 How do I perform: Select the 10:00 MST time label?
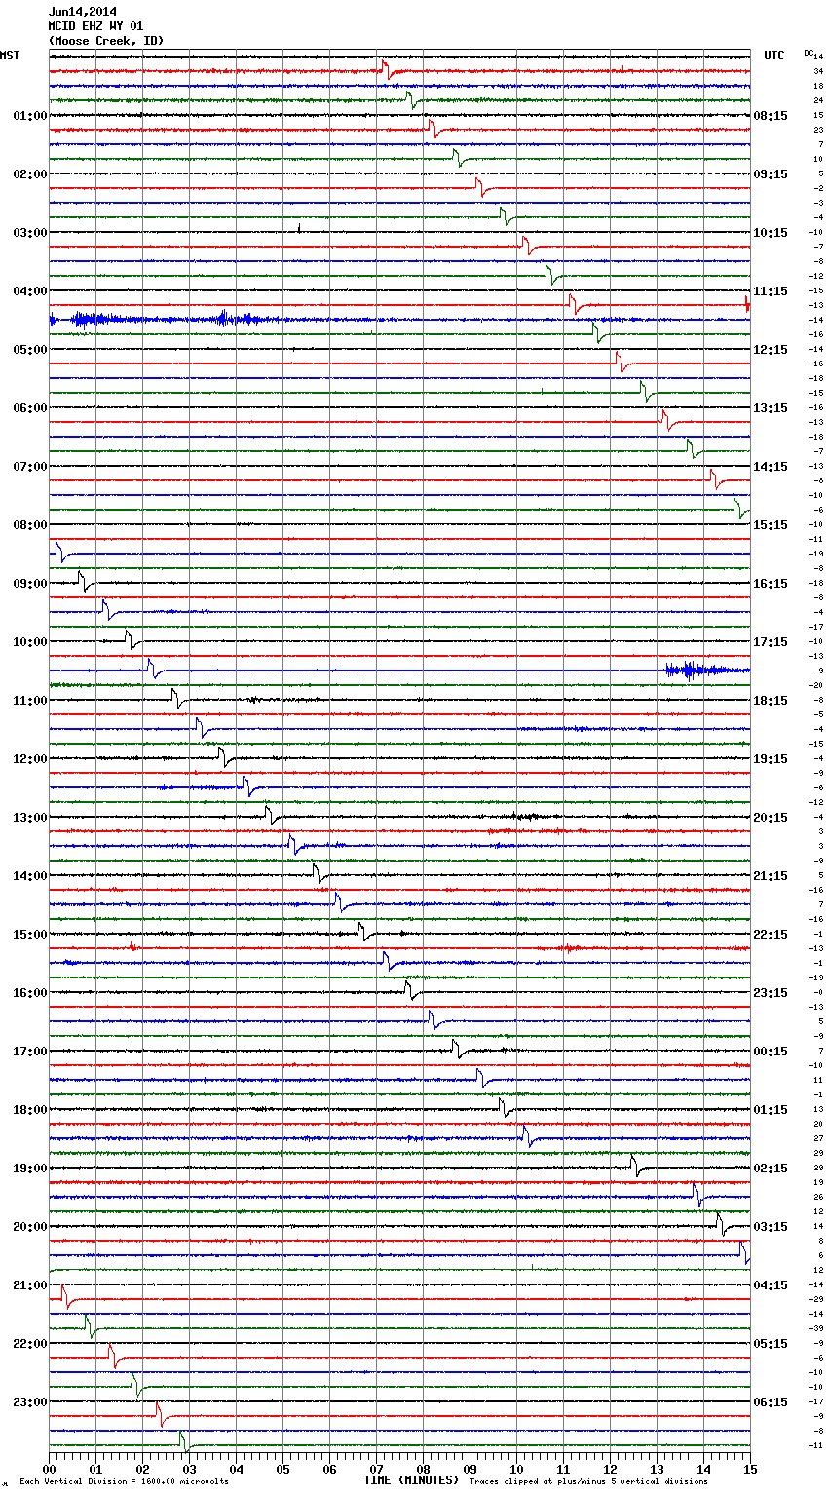click(x=30, y=642)
